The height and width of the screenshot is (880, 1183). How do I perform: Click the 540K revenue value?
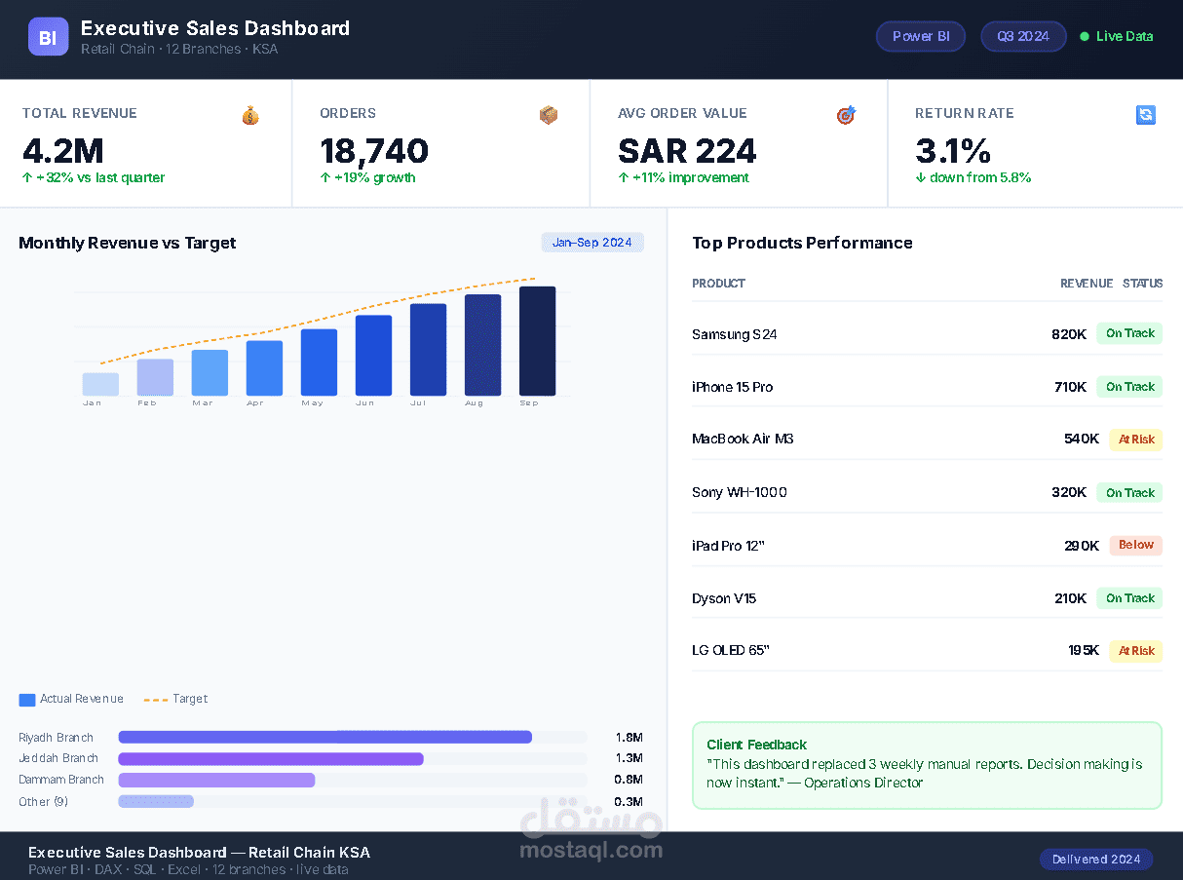point(1082,440)
